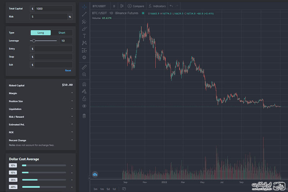
Task: Click the Risk / Reward row label
Action: click(x=16, y=117)
